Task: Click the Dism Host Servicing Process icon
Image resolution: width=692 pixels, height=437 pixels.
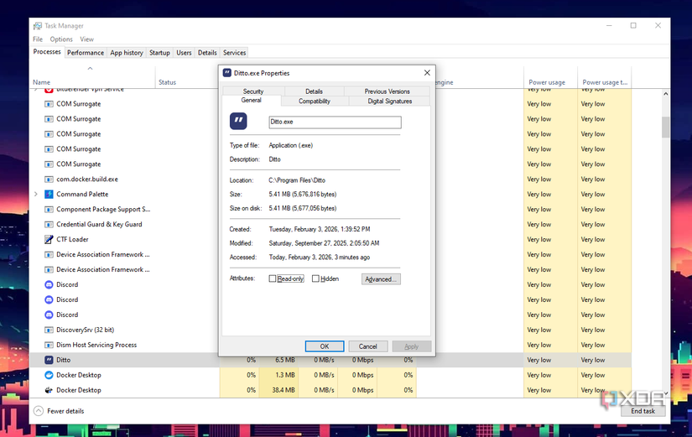Action: click(x=49, y=345)
